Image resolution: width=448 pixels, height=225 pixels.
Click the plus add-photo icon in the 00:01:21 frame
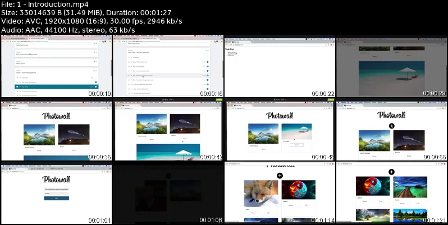click(391, 172)
